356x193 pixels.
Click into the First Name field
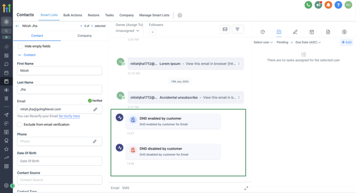tap(59, 71)
